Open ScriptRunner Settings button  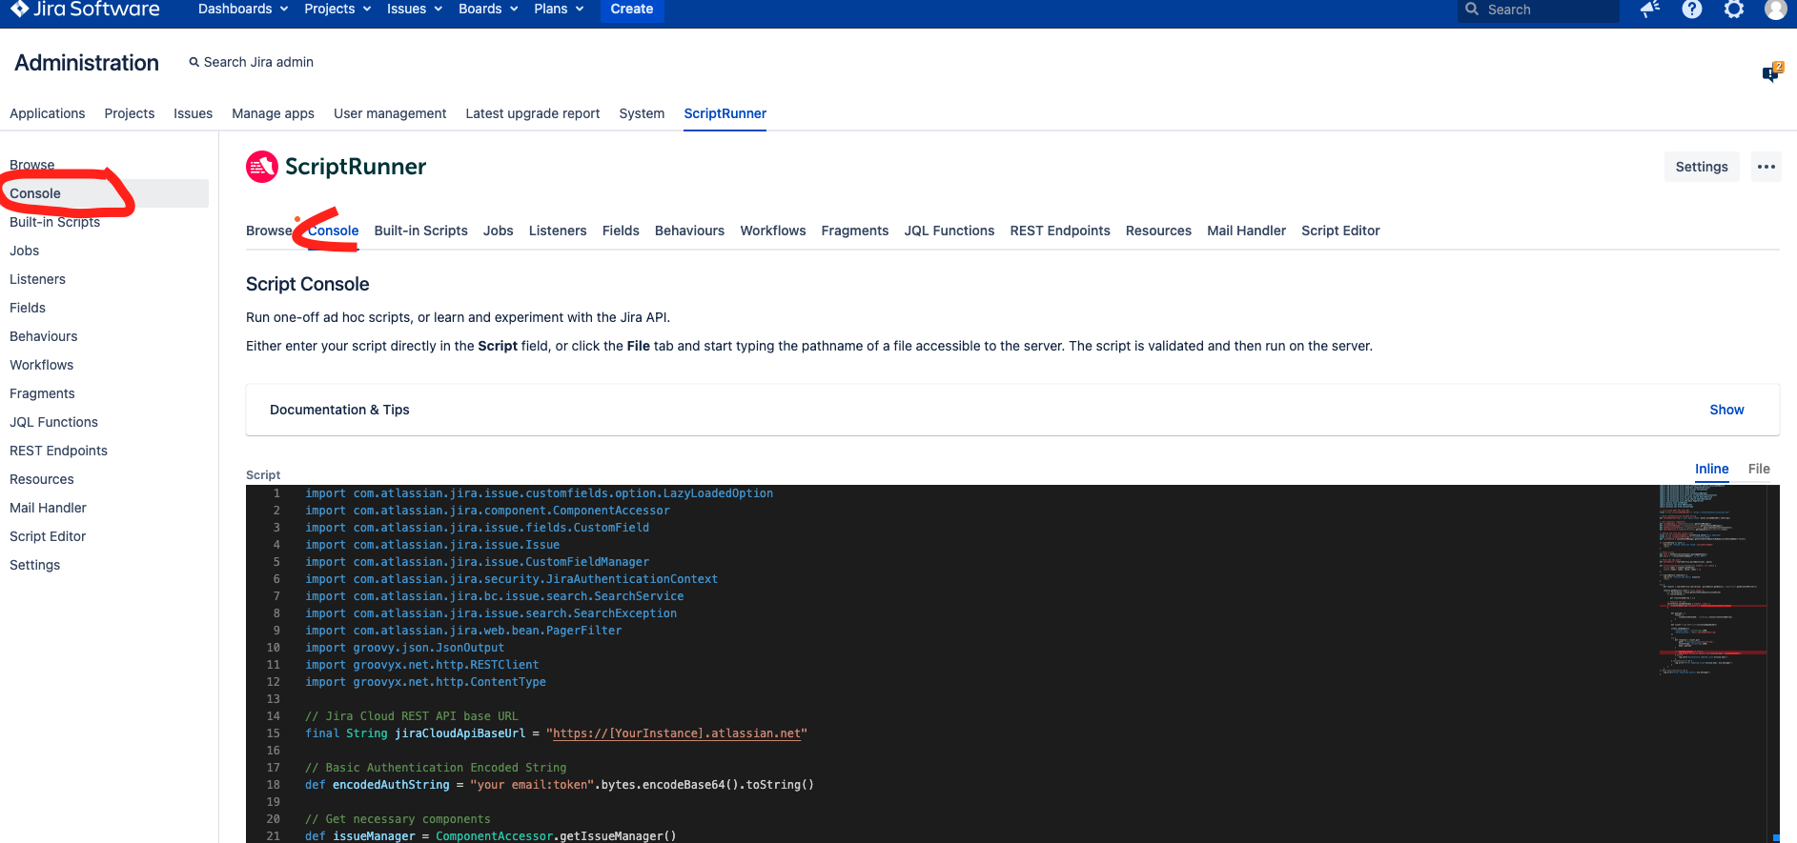(x=1702, y=167)
